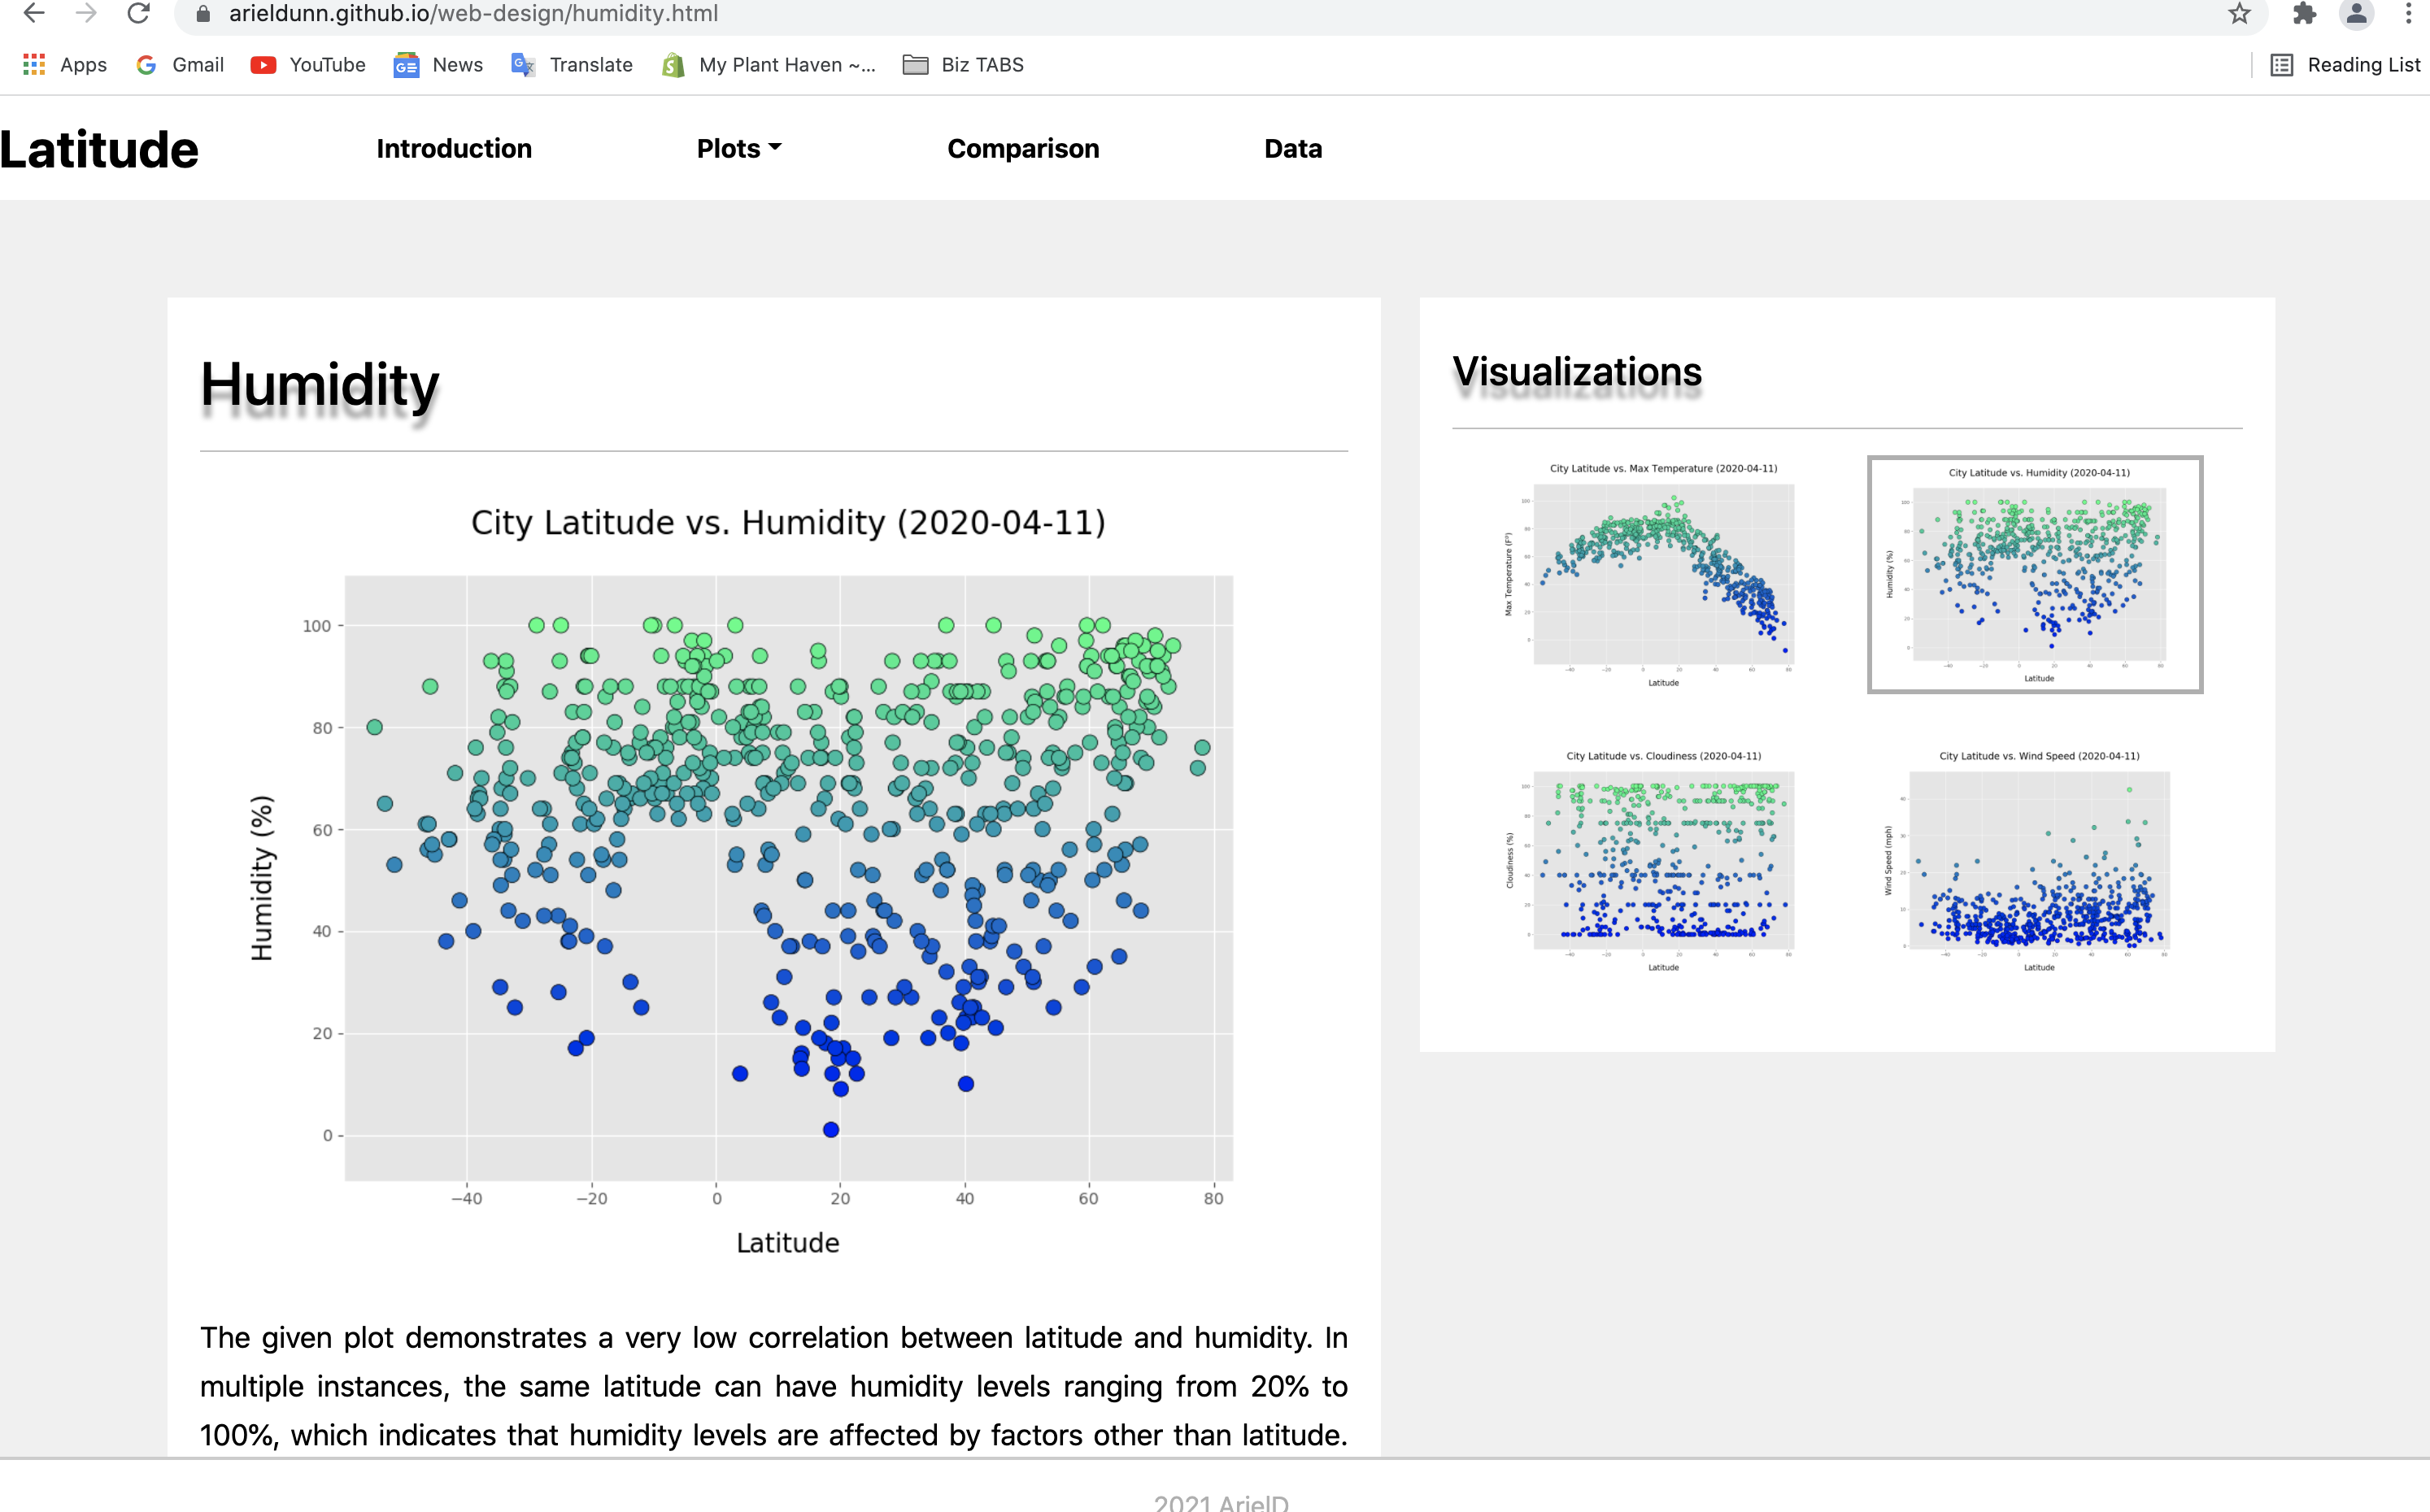Open the Chrome profile avatar

[x=2356, y=14]
